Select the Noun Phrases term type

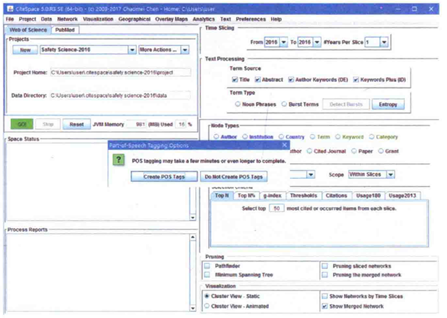237,104
